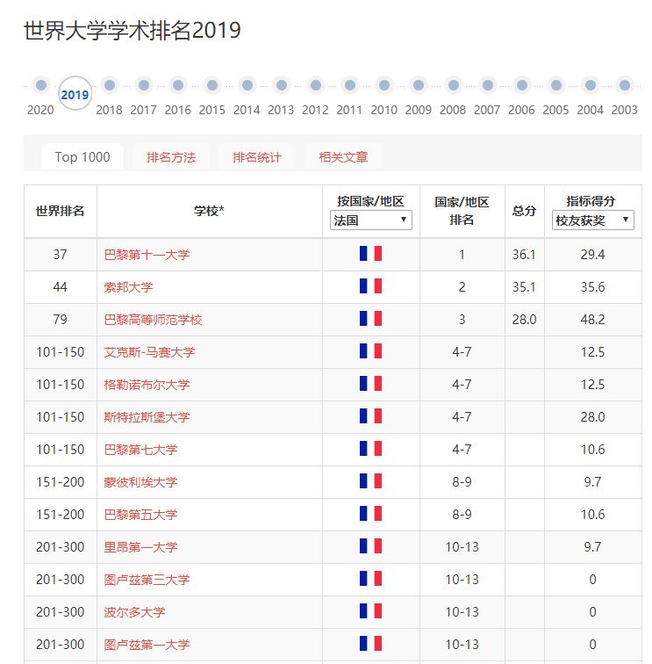Viewport: 652px width, 664px height.
Task: Click the 国家/地区排名 column header
Action: point(462,211)
